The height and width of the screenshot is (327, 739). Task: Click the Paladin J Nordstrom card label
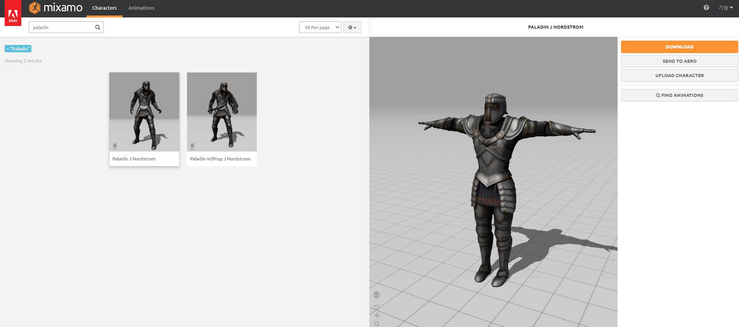(x=134, y=159)
